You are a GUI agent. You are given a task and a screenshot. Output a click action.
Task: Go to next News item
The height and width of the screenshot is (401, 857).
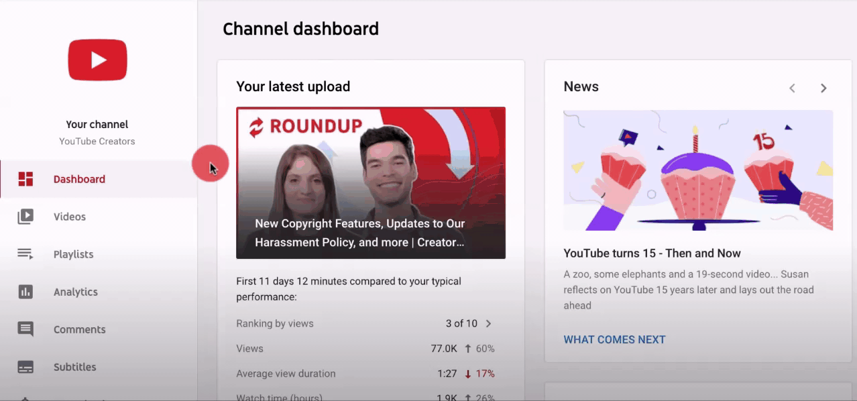pos(823,88)
